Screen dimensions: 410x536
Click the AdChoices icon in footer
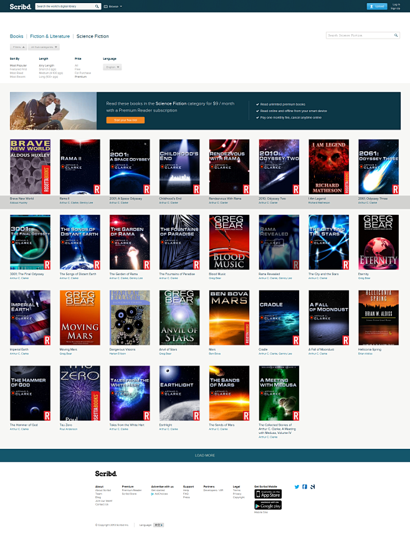pyautogui.click(x=152, y=494)
